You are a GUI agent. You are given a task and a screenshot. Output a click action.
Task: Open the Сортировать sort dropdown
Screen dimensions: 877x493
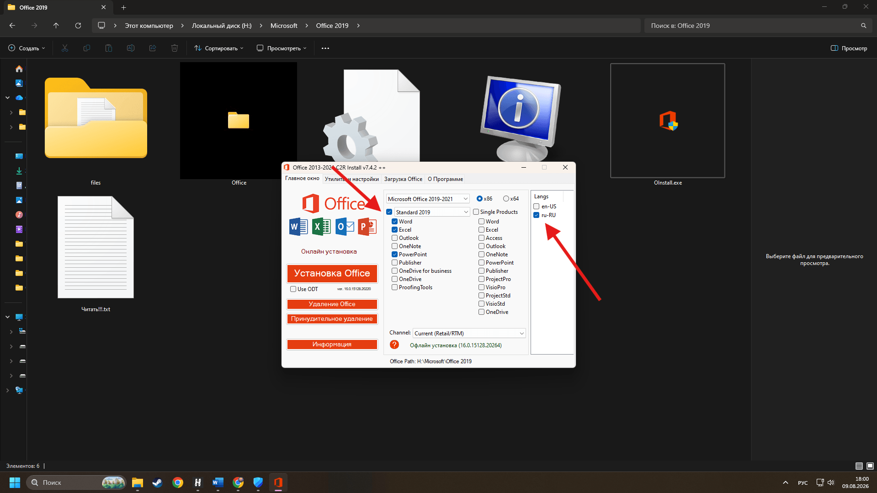click(x=219, y=48)
